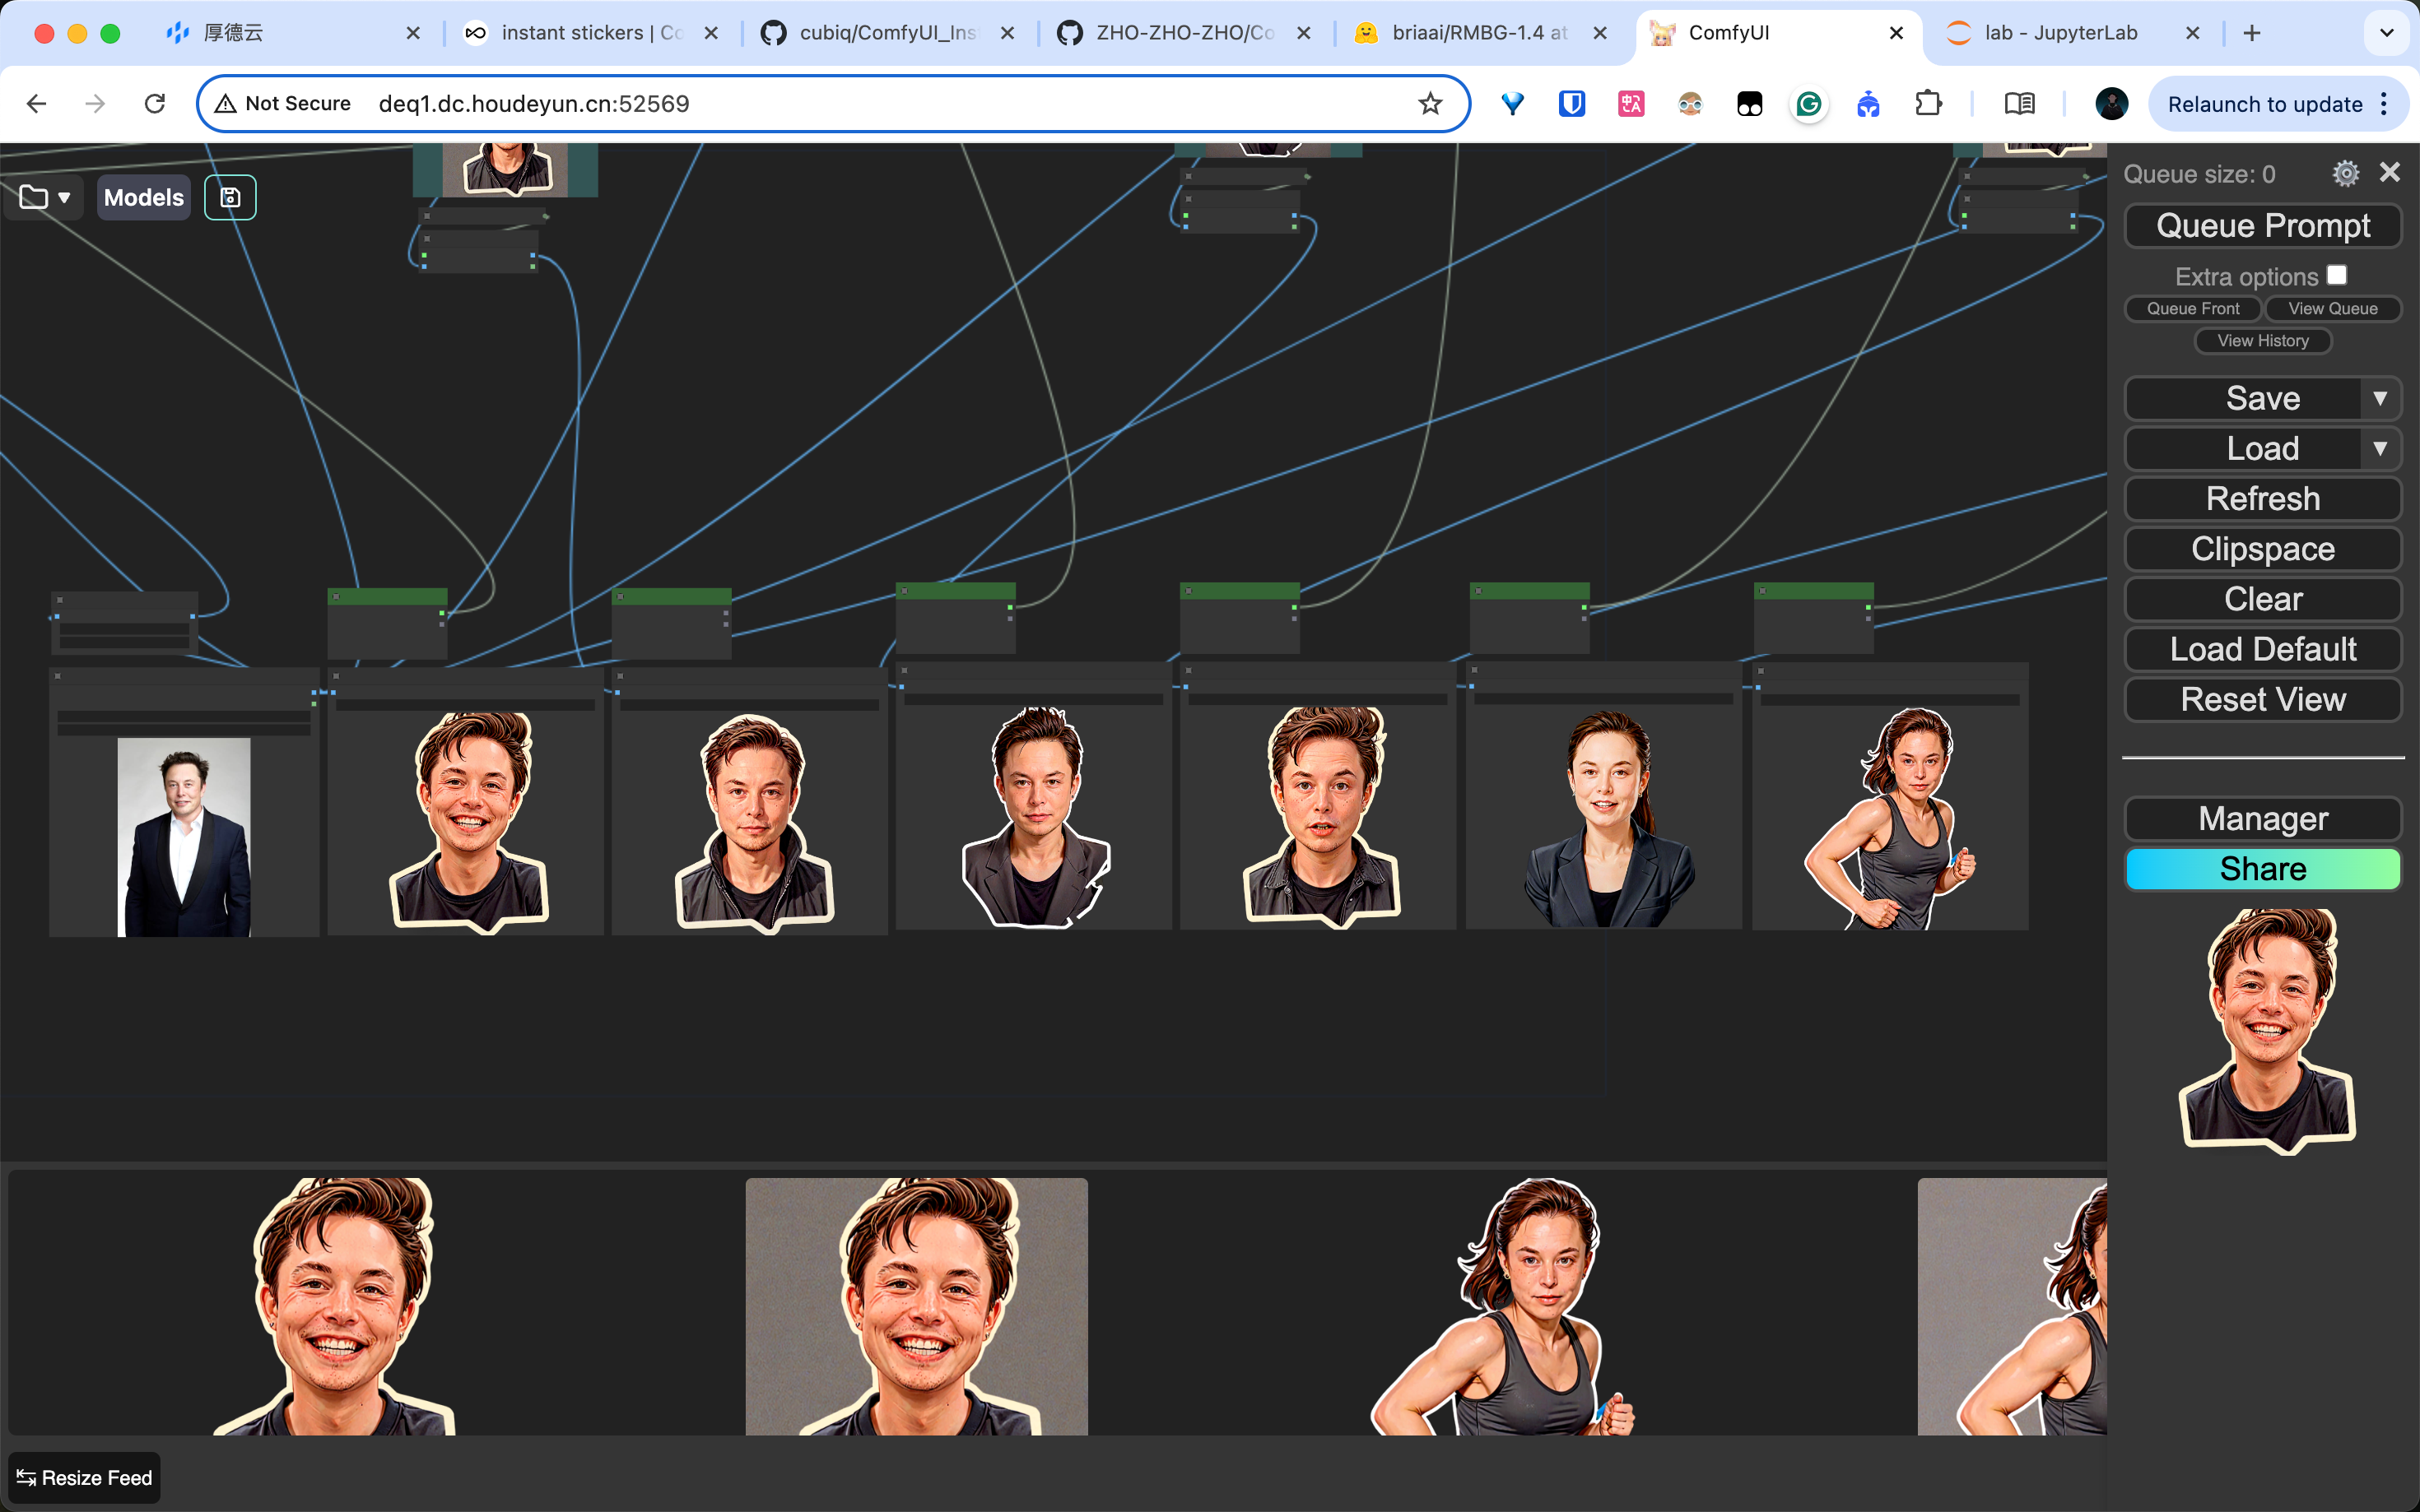Reload the page with refresh icon
Screen dimensions: 2420x1512
[154, 103]
